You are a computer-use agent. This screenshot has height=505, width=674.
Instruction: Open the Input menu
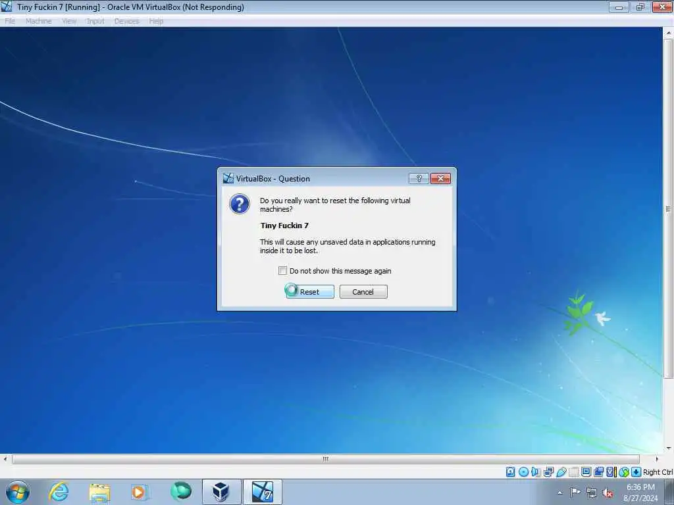click(x=95, y=21)
